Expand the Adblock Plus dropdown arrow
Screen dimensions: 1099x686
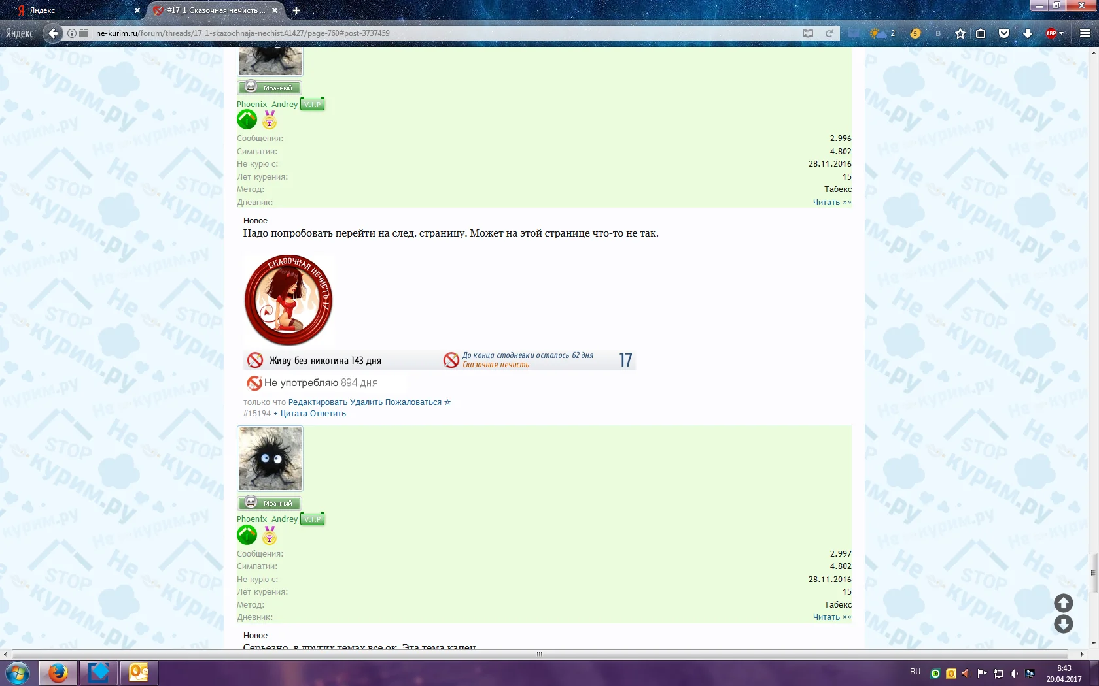pos(1061,33)
